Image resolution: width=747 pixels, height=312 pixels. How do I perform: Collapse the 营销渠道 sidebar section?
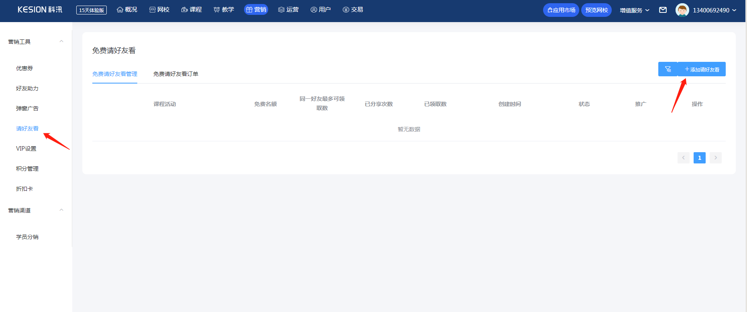click(x=61, y=210)
